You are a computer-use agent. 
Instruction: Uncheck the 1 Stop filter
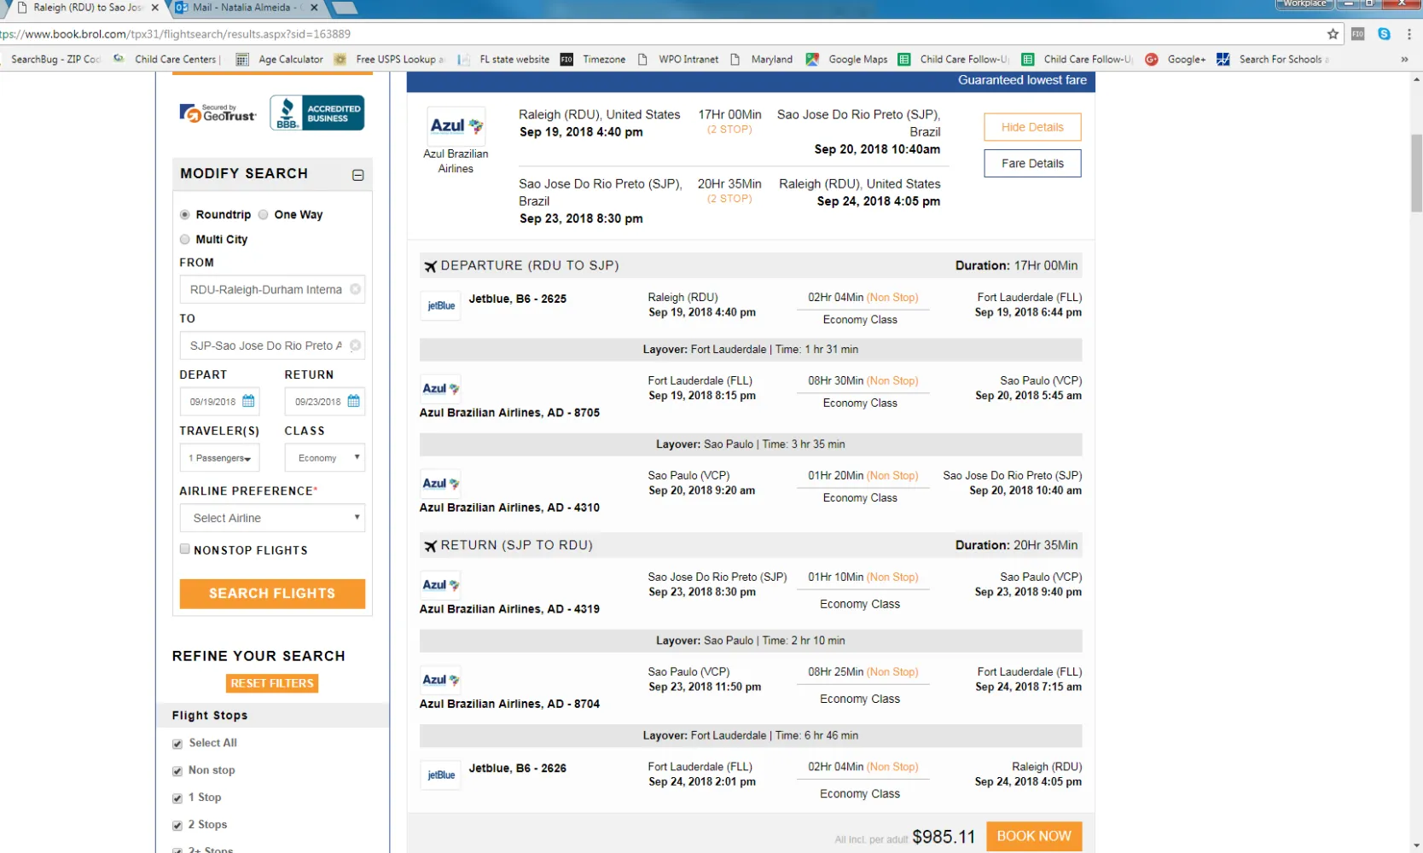(177, 798)
